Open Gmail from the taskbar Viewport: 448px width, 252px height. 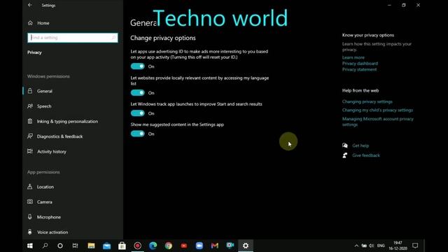[215, 246]
